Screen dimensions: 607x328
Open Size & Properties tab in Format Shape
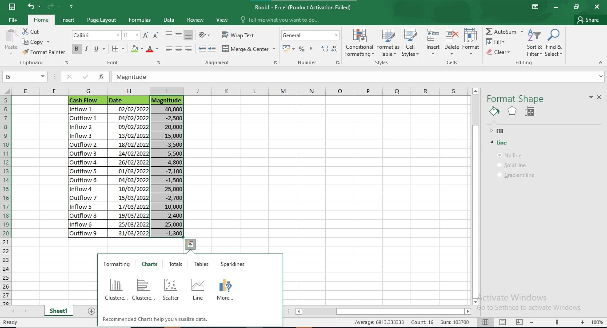point(529,112)
